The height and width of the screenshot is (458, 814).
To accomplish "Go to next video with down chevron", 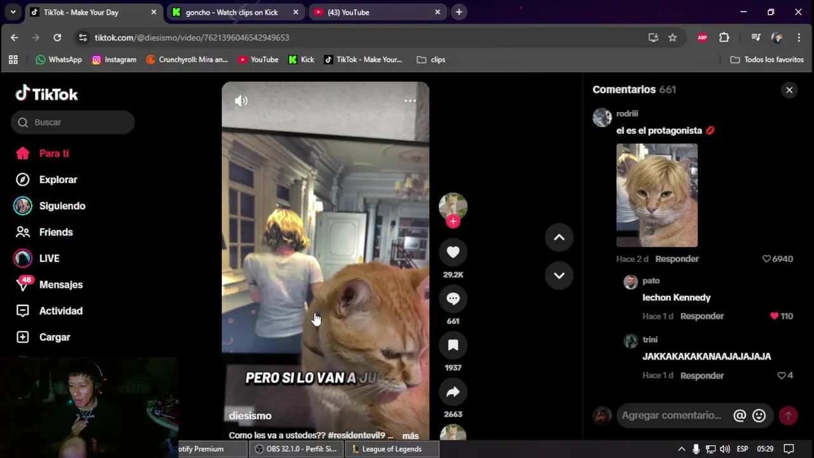I will [559, 275].
